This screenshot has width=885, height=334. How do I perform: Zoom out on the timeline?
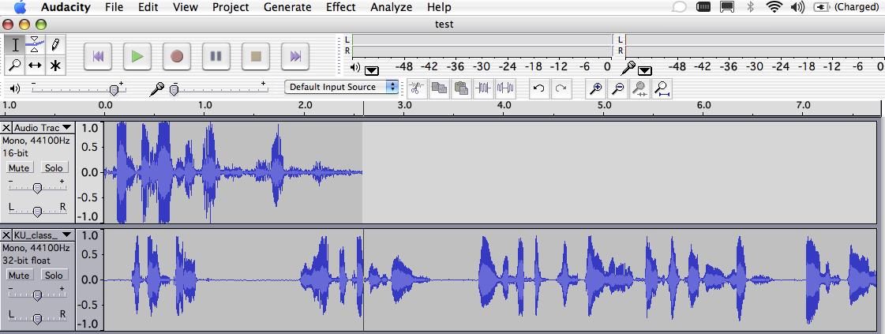point(618,88)
